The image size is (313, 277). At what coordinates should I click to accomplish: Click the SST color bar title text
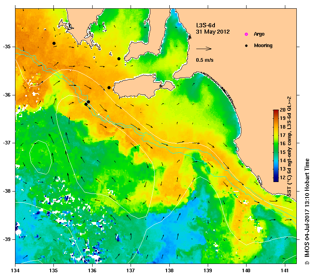[289, 146]
